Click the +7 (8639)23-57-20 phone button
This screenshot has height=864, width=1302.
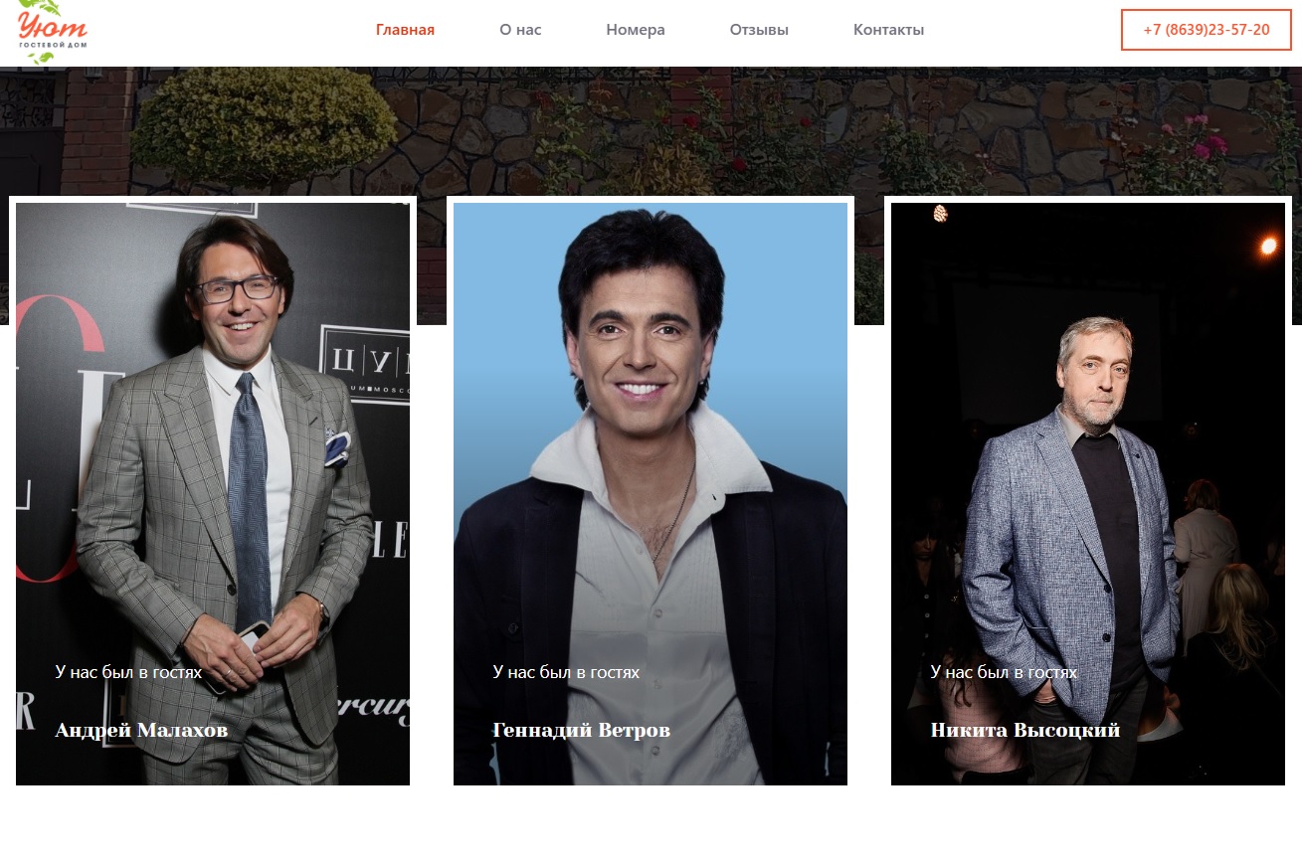(x=1206, y=30)
